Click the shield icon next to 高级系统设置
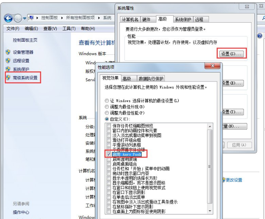 (x=8, y=77)
